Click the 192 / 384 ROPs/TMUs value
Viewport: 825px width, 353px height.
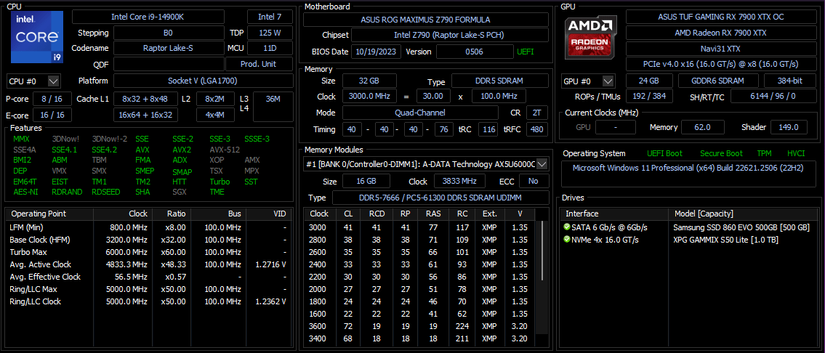pyautogui.click(x=649, y=97)
